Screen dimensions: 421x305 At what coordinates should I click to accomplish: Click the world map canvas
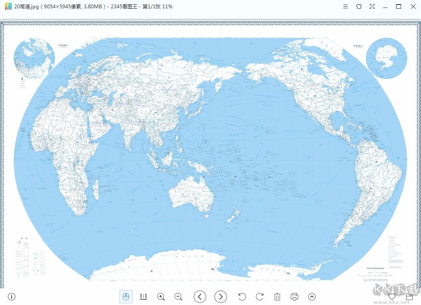(x=207, y=158)
